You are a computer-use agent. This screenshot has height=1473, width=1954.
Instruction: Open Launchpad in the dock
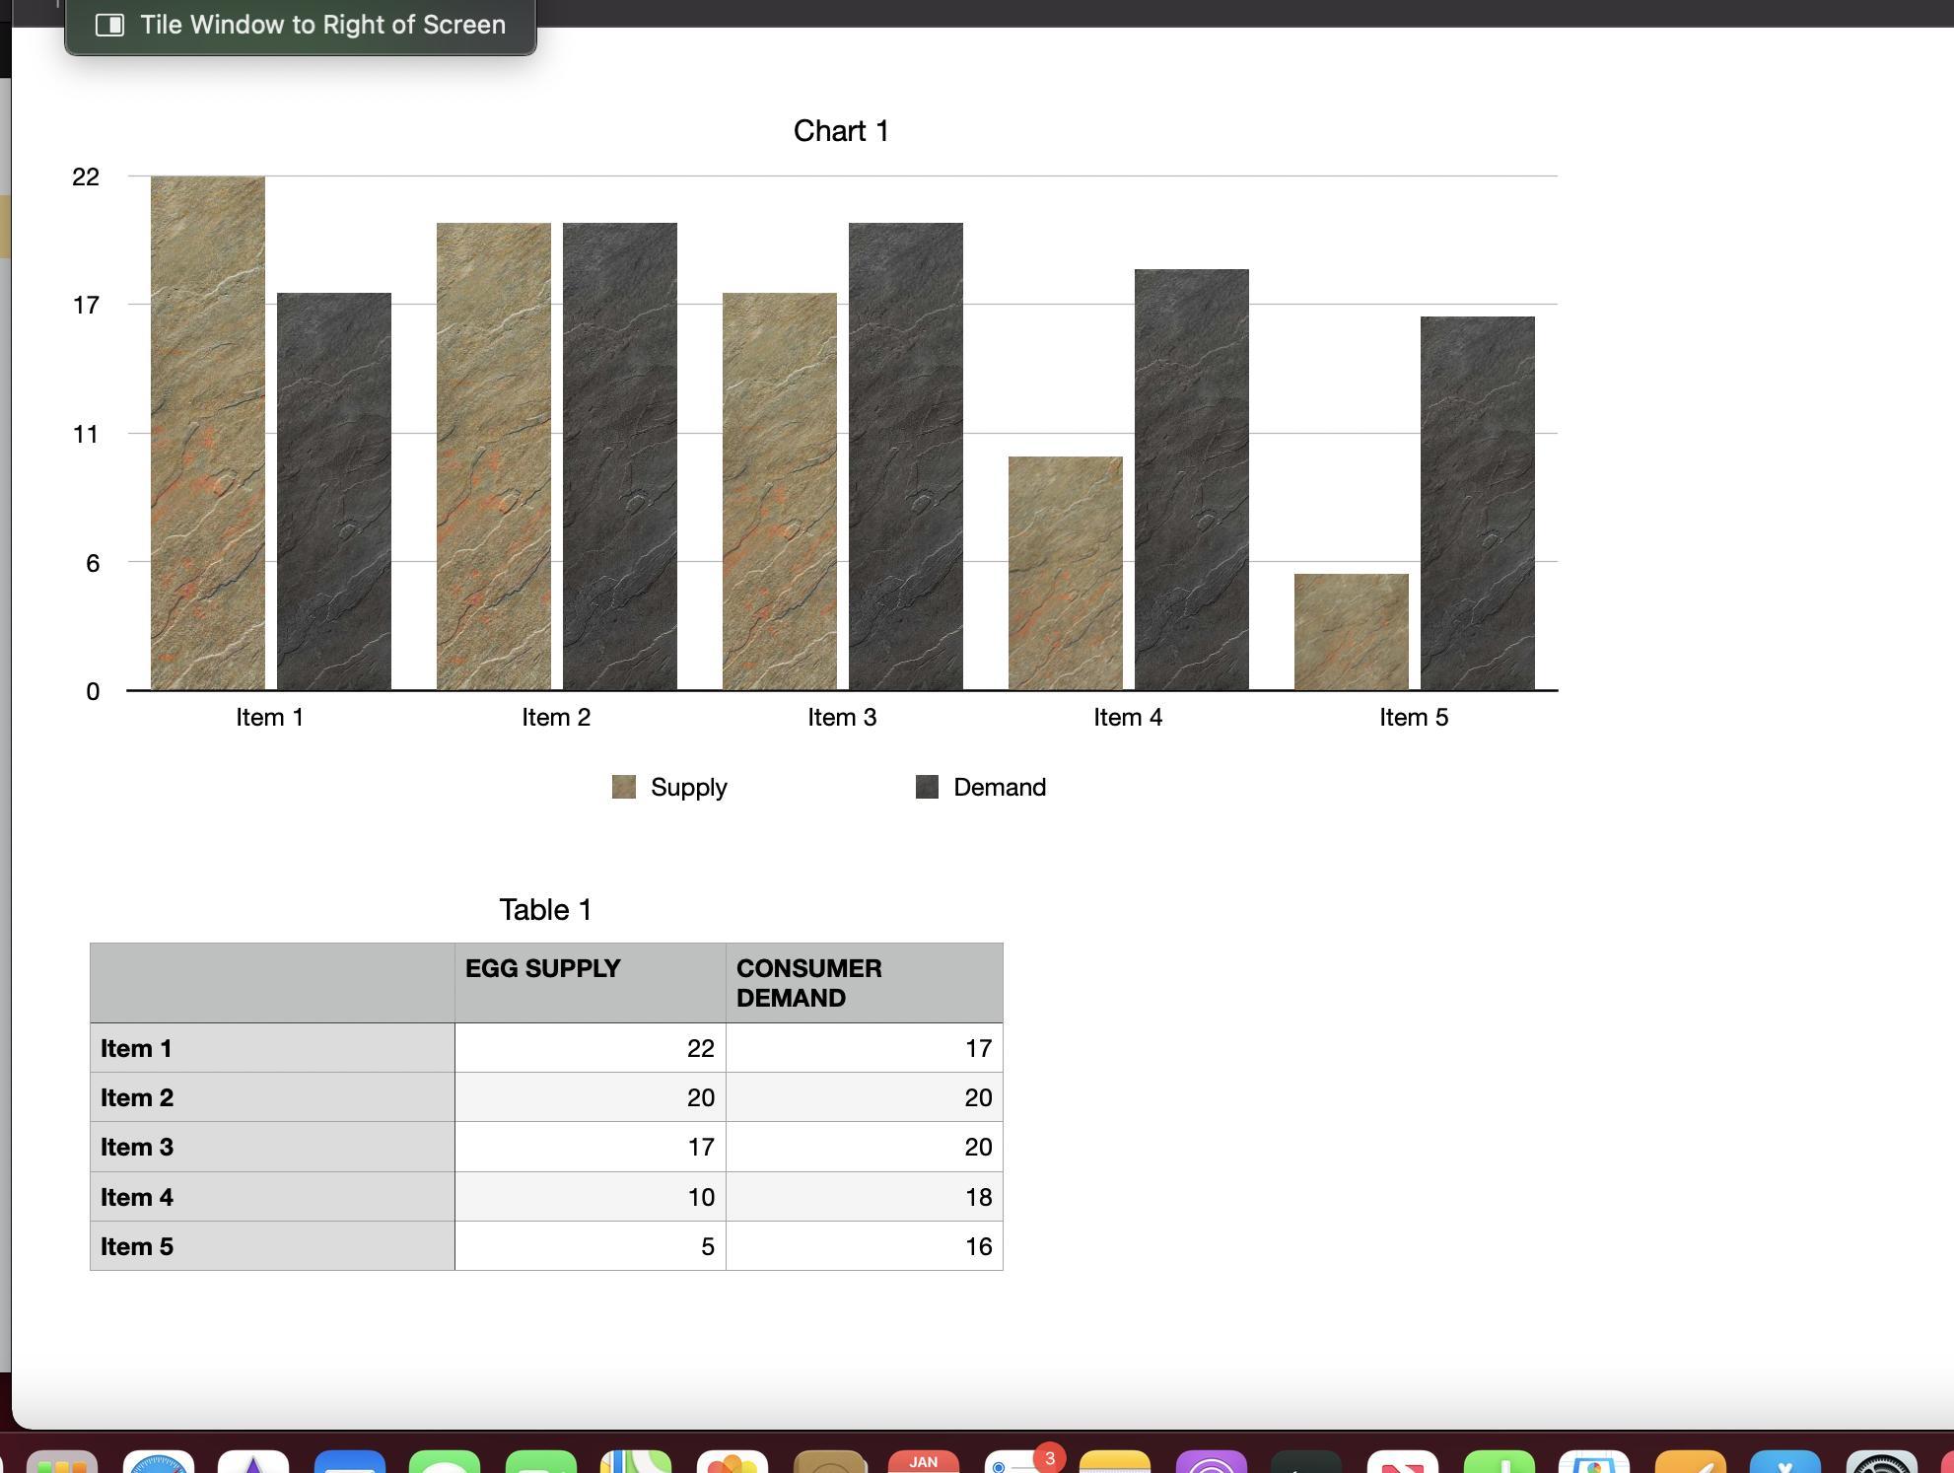[61, 1463]
